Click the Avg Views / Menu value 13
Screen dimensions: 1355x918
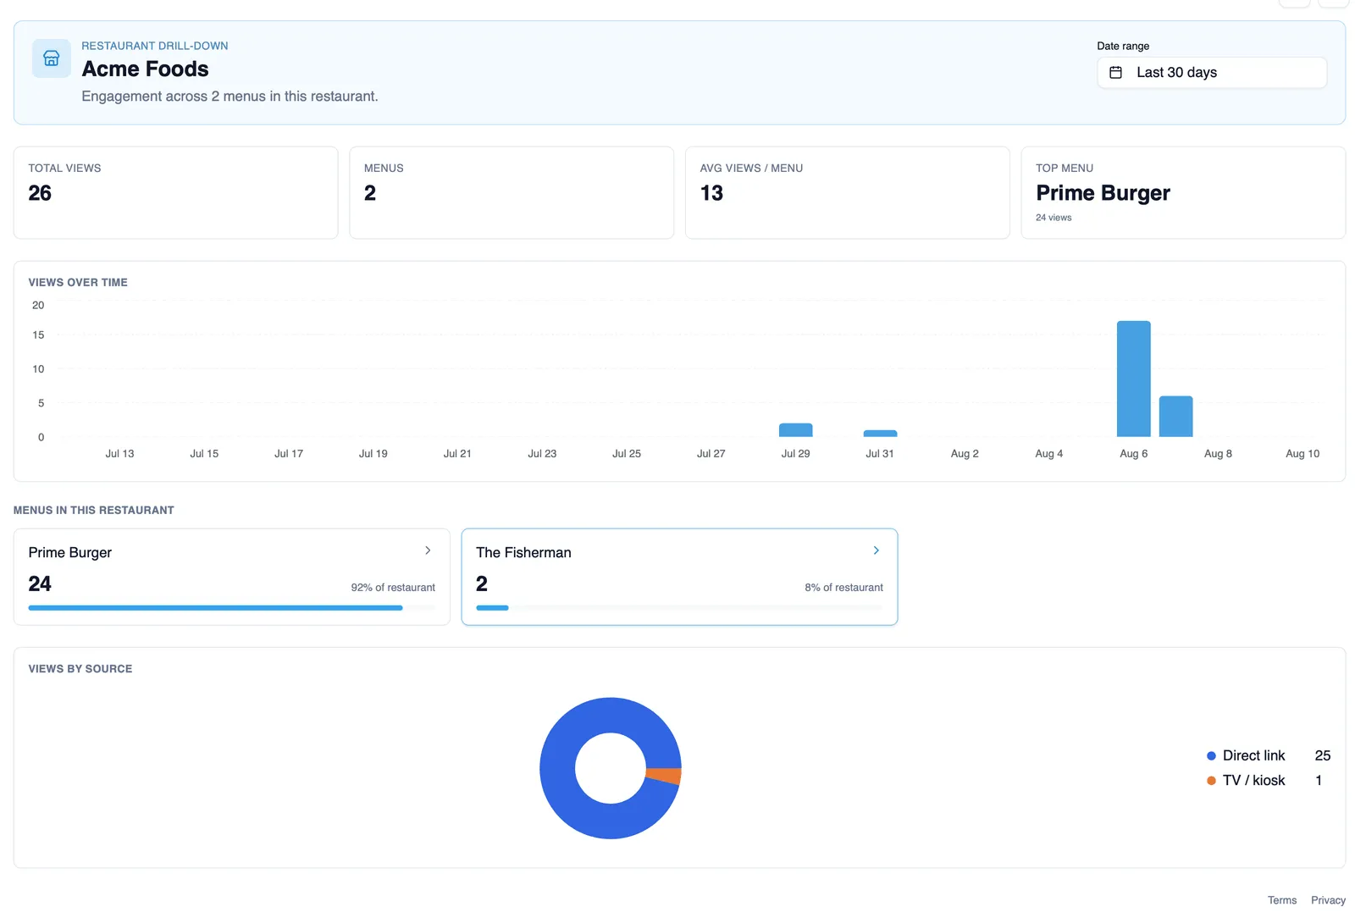coord(711,193)
